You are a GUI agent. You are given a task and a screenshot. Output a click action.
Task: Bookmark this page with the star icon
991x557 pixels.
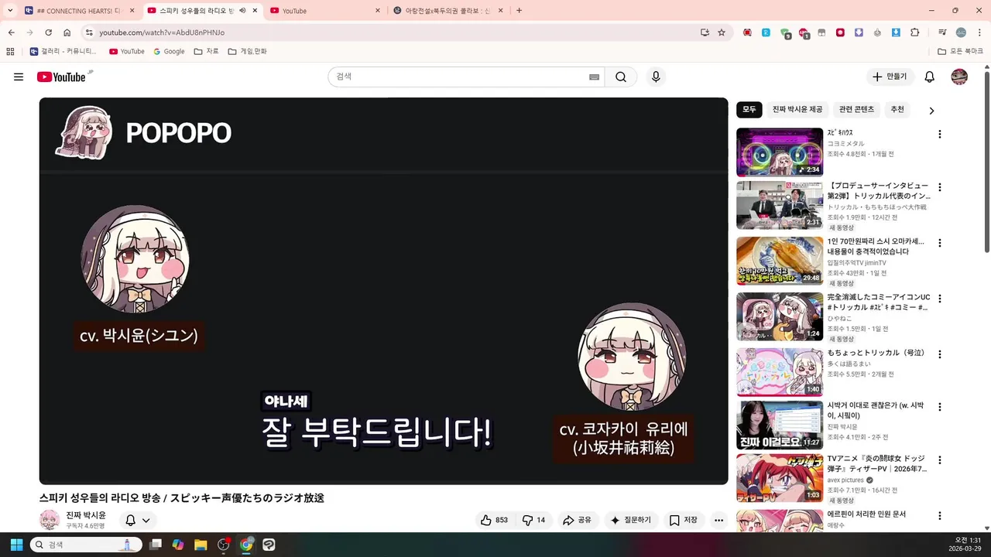(x=722, y=32)
